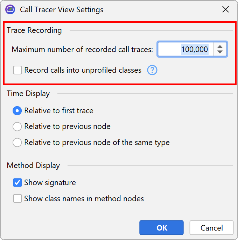Confirm settings with the OK button
Viewport: 238px width, 240px height.
[161, 228]
